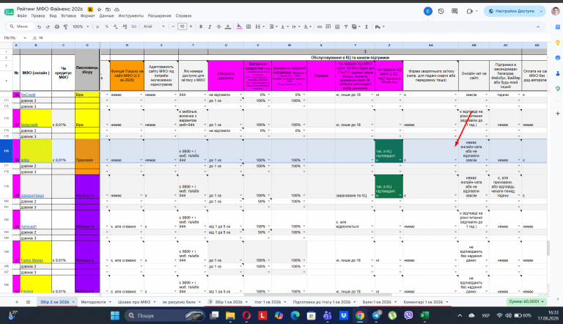Toggle italic formatting

coord(210,26)
